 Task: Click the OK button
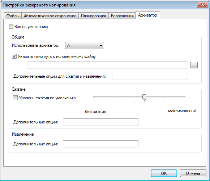click(164, 173)
